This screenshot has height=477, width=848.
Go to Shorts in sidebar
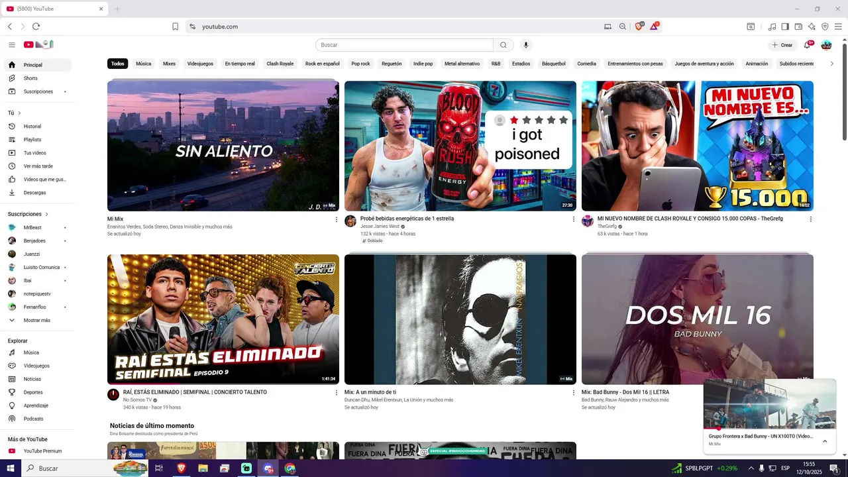pos(38,78)
